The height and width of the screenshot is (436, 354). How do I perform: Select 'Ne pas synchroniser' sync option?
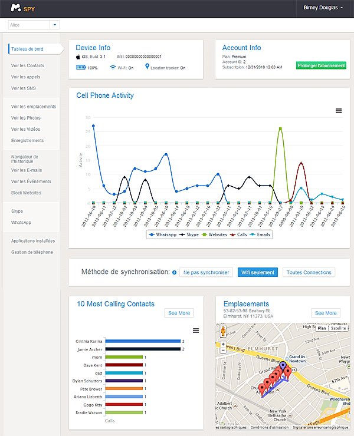206,273
